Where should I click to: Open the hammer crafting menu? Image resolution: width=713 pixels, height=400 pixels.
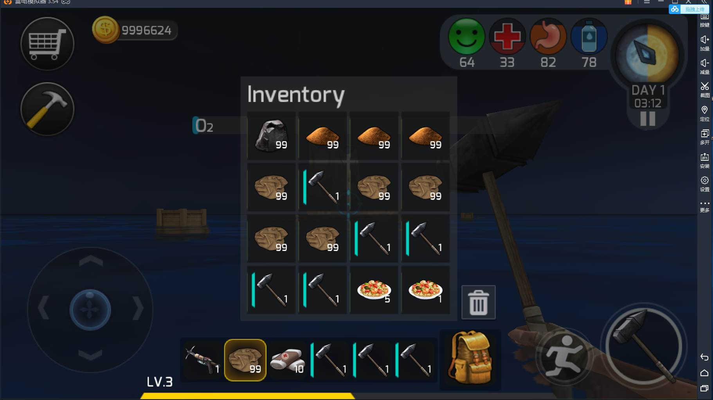click(47, 109)
